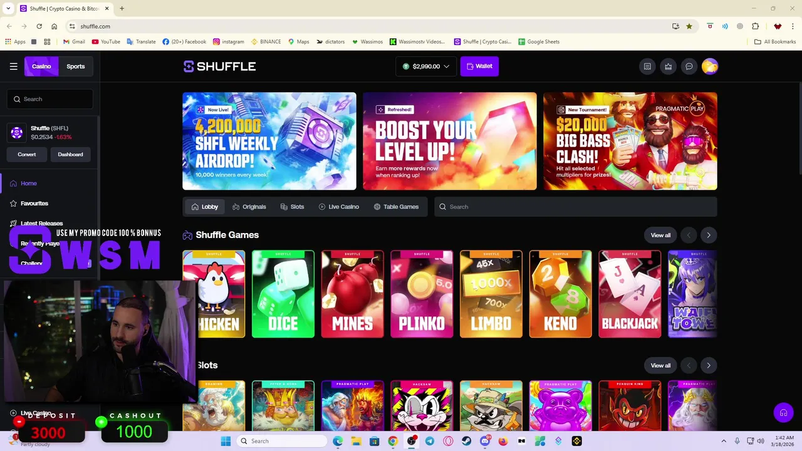This screenshot has width=802, height=451.
Task: Select the Live Casino tab
Action: 339,207
